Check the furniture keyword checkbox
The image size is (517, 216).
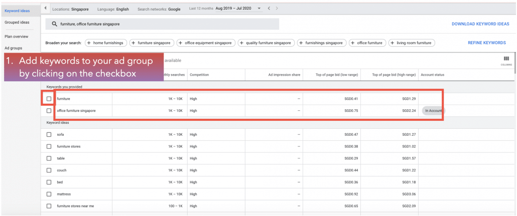(49, 98)
